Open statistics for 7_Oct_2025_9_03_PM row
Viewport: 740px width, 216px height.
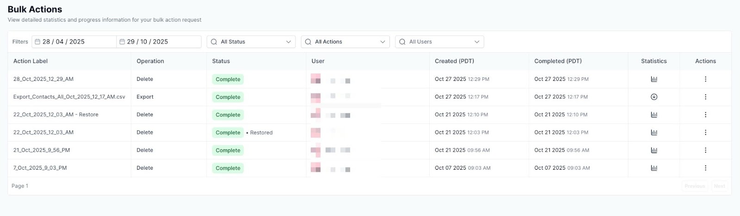[654, 168]
